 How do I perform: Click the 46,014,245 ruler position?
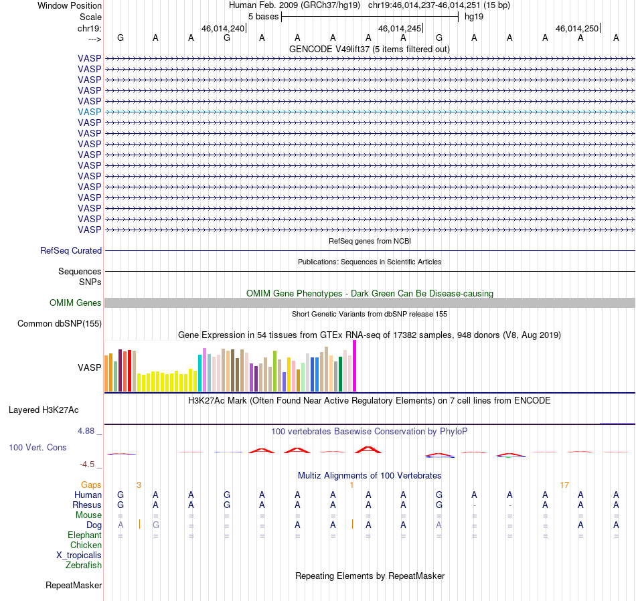click(x=400, y=28)
